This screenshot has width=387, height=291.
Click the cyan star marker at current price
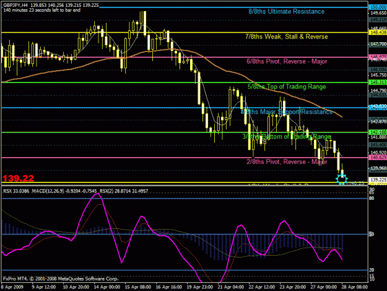pos(342,179)
